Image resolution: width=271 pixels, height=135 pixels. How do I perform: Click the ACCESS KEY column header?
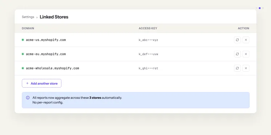[148, 28]
